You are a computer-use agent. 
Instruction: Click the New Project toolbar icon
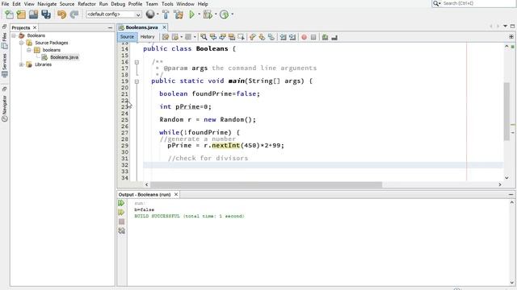21,14
